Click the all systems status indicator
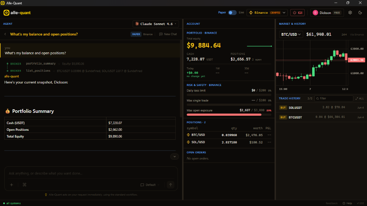This screenshot has height=206, width=367. 12,203
